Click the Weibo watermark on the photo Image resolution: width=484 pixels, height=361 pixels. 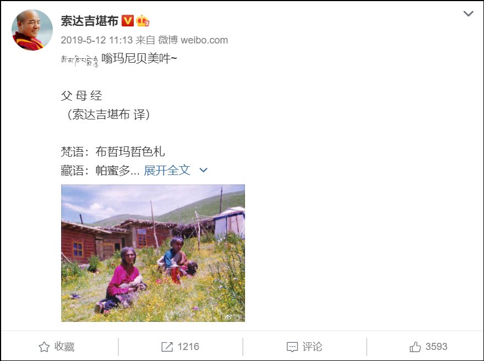point(234,317)
